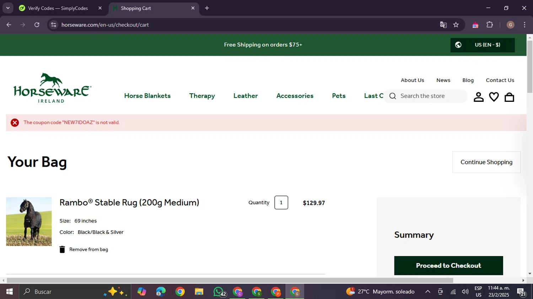Open File Explorer from the taskbar
Image resolution: width=533 pixels, height=299 pixels.
point(199,292)
